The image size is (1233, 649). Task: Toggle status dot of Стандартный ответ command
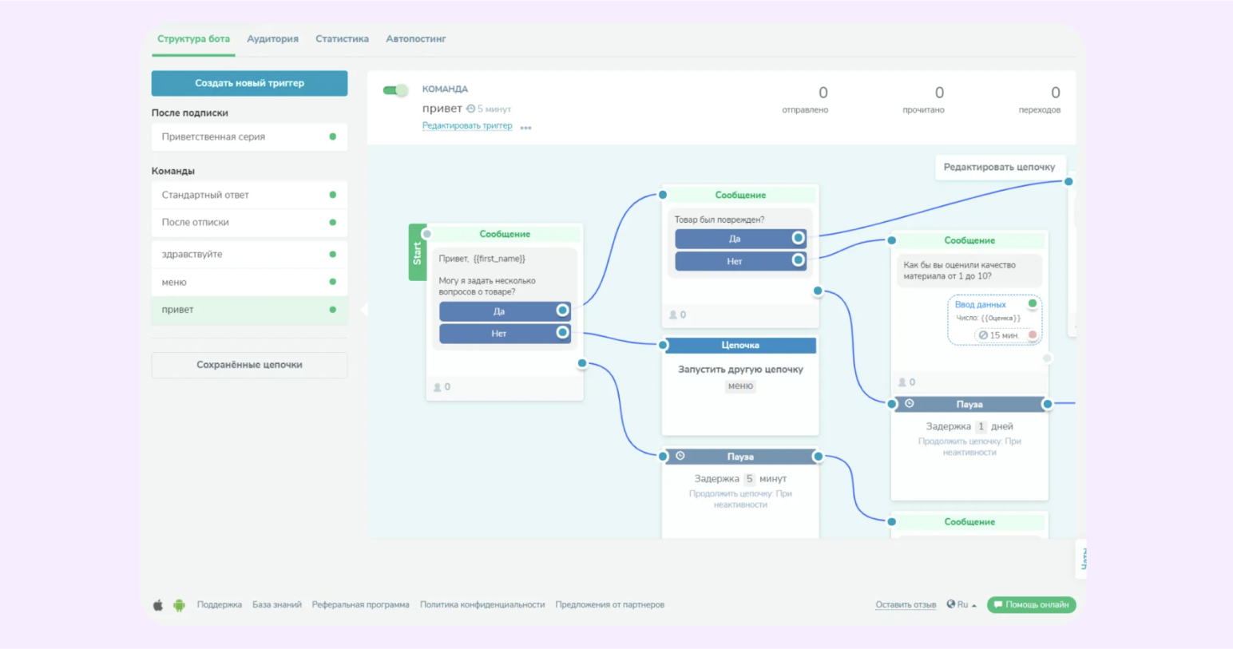click(x=333, y=195)
